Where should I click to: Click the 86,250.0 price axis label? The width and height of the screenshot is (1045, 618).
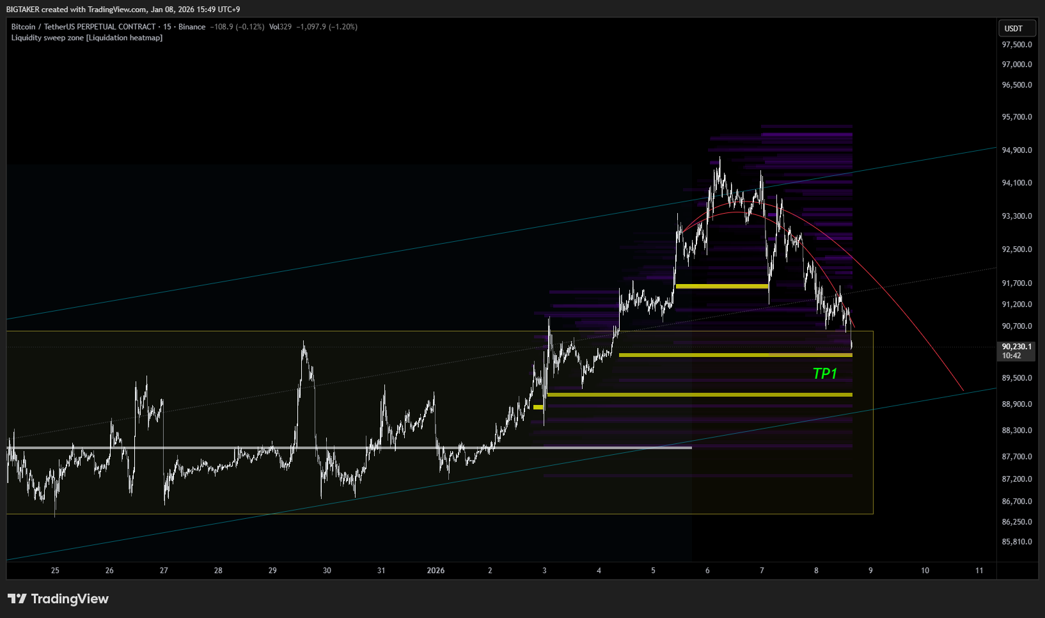click(1017, 522)
